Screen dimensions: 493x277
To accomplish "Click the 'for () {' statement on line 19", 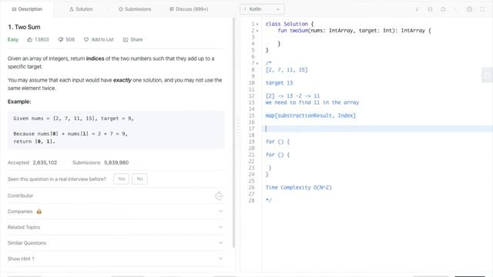I will pyautogui.click(x=277, y=142).
